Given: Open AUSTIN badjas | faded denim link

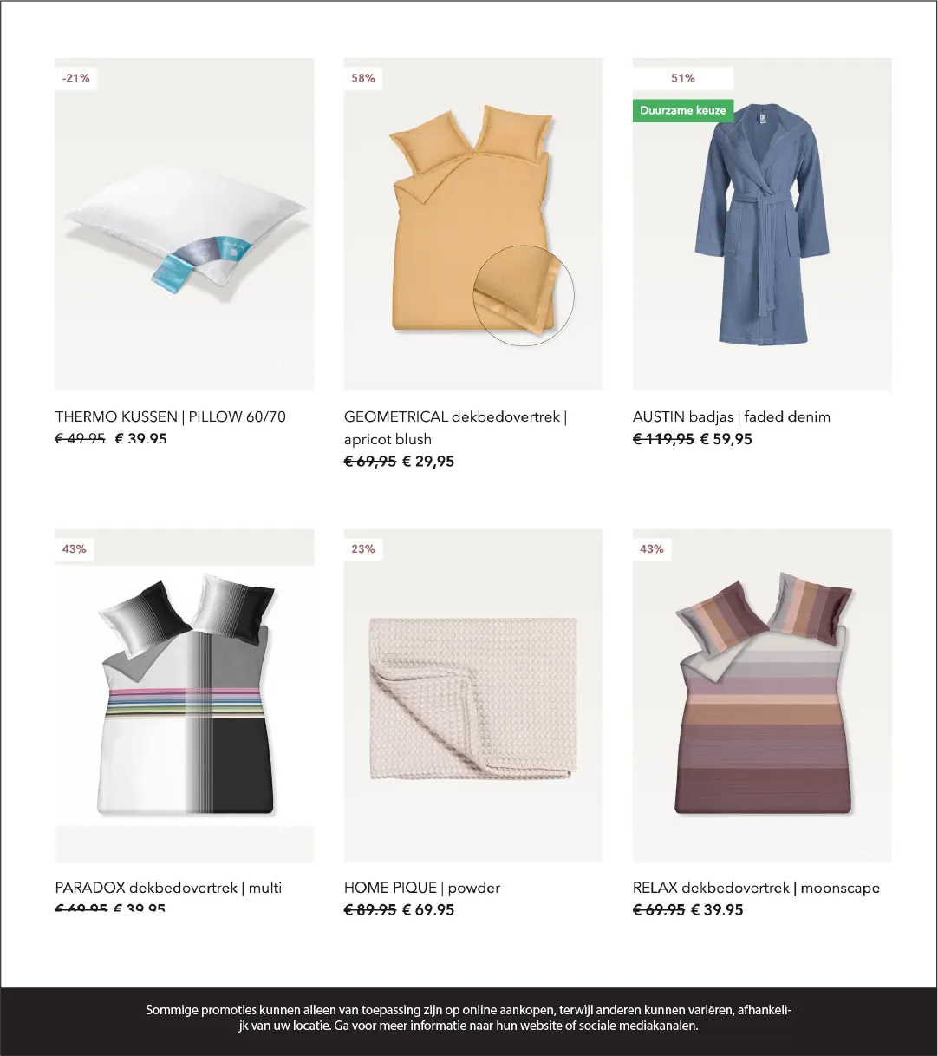Looking at the screenshot, I should (x=732, y=416).
